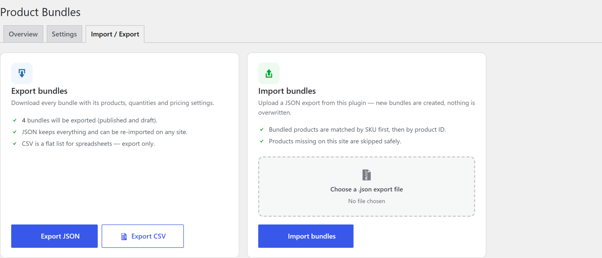
Task: Click 'JSON keeps everything' list item
Action: [105, 132]
